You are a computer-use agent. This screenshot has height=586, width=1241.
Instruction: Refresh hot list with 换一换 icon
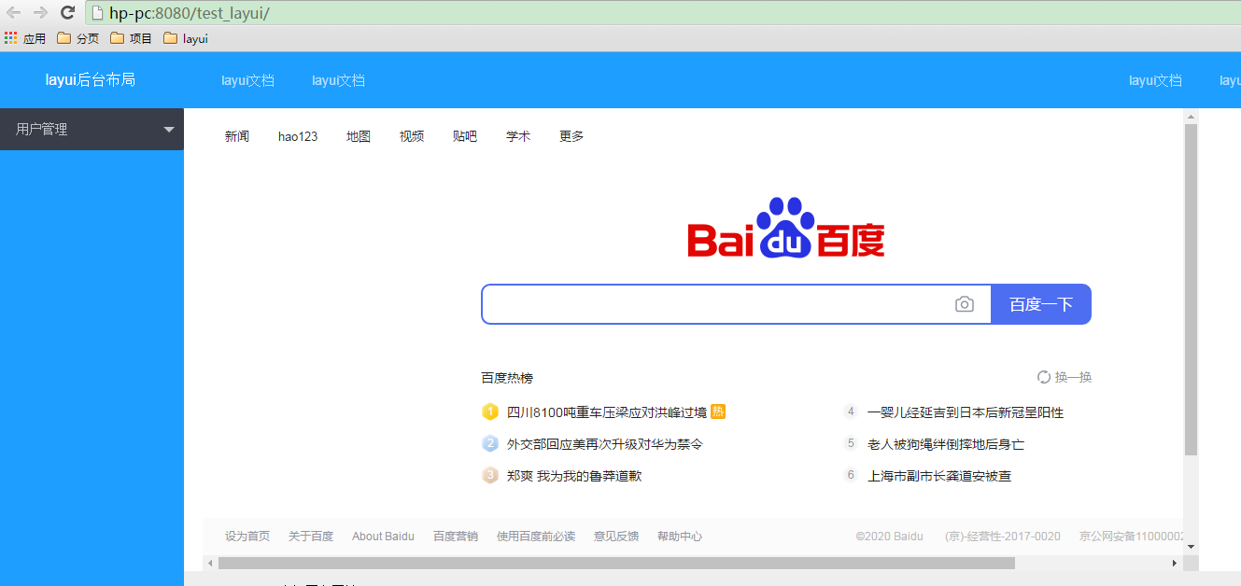pyautogui.click(x=1044, y=377)
